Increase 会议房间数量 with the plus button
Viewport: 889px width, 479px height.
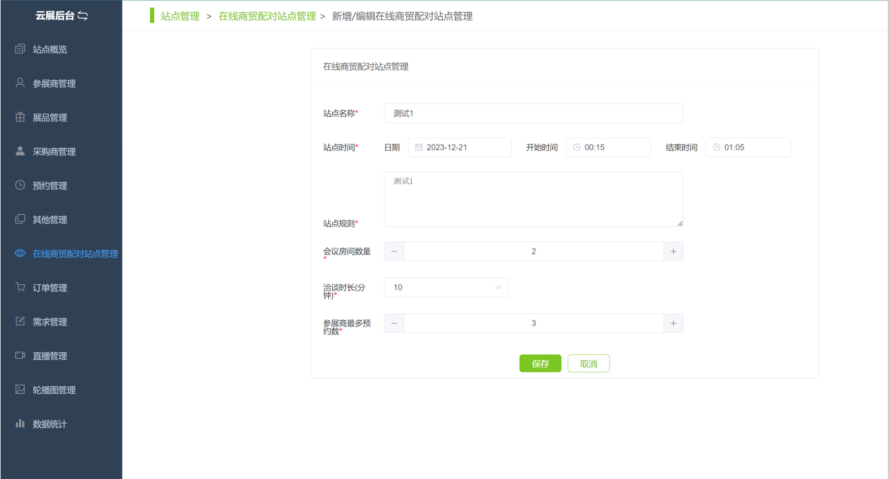click(673, 252)
